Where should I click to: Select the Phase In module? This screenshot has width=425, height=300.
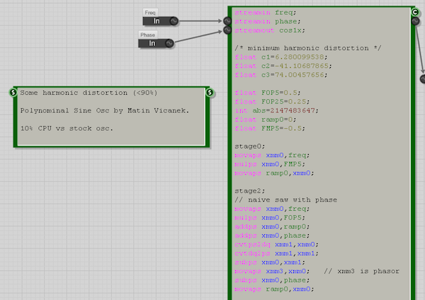150,43
